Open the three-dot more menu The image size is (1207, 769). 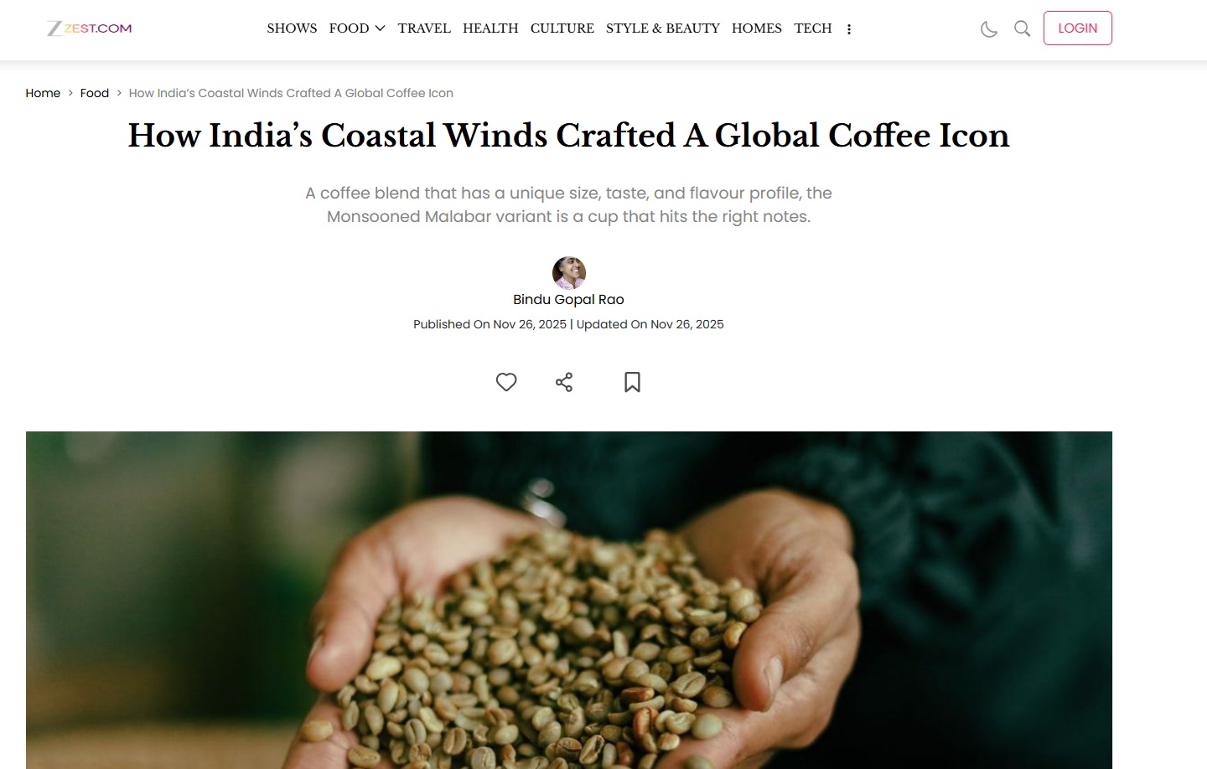coord(849,29)
